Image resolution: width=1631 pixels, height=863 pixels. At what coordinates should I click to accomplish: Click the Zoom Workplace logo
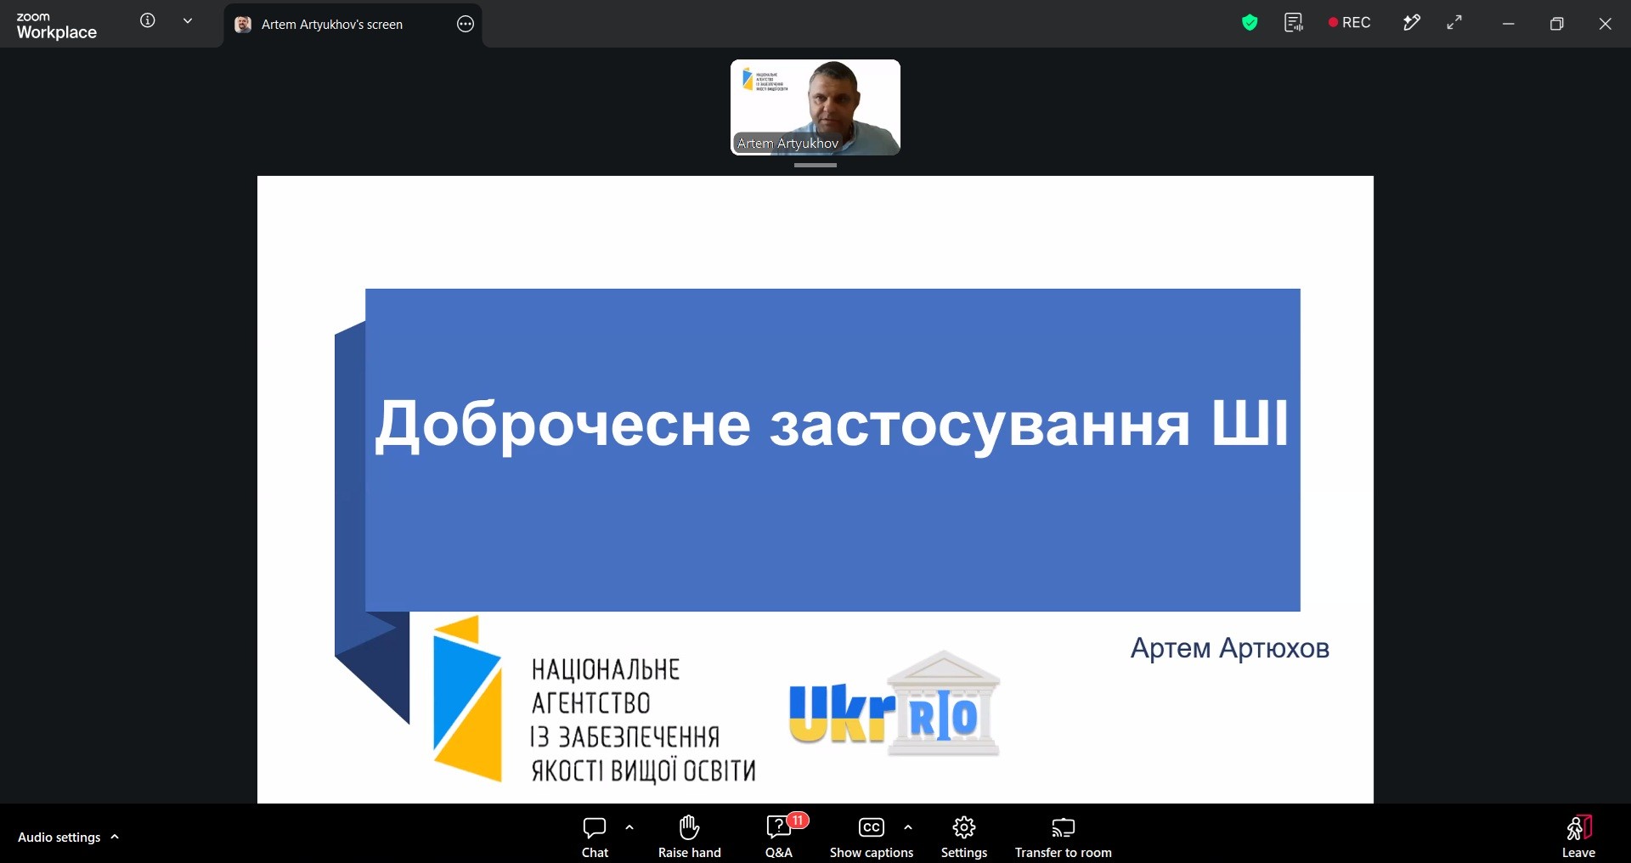click(x=56, y=25)
